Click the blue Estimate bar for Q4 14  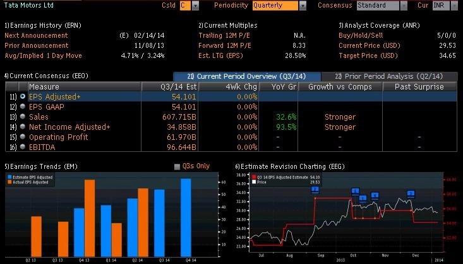click(x=186, y=218)
